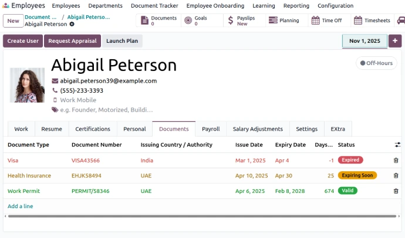Click the plus button beside Nov 1, 2025

pyautogui.click(x=395, y=41)
